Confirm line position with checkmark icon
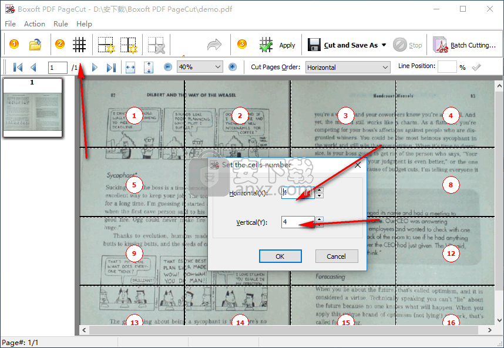This screenshot has width=504, height=348. [x=476, y=67]
